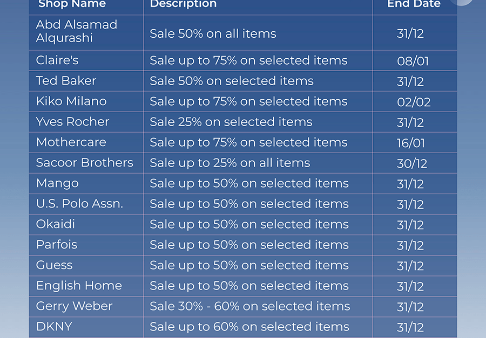This screenshot has height=338, width=486.
Task: Select the Claire's shop name
Action: [x=57, y=60]
